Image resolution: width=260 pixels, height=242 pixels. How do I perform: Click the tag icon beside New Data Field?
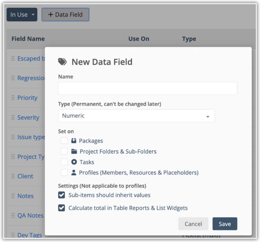62,62
